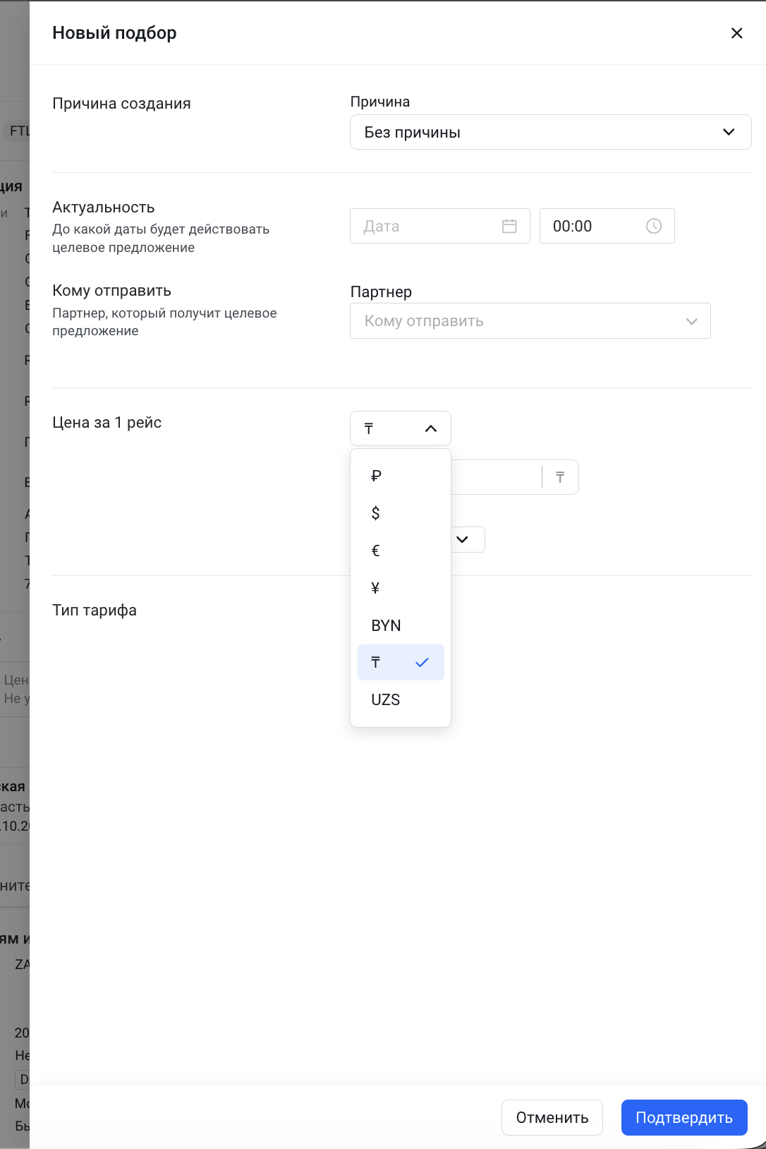The width and height of the screenshot is (766, 1149).
Task: Click the Подтвердить button
Action: tap(683, 1117)
